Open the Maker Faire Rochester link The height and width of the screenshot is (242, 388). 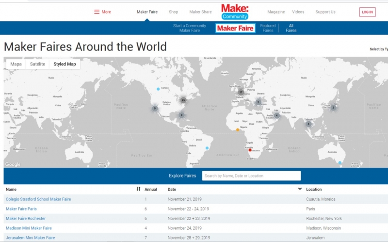[26, 219]
